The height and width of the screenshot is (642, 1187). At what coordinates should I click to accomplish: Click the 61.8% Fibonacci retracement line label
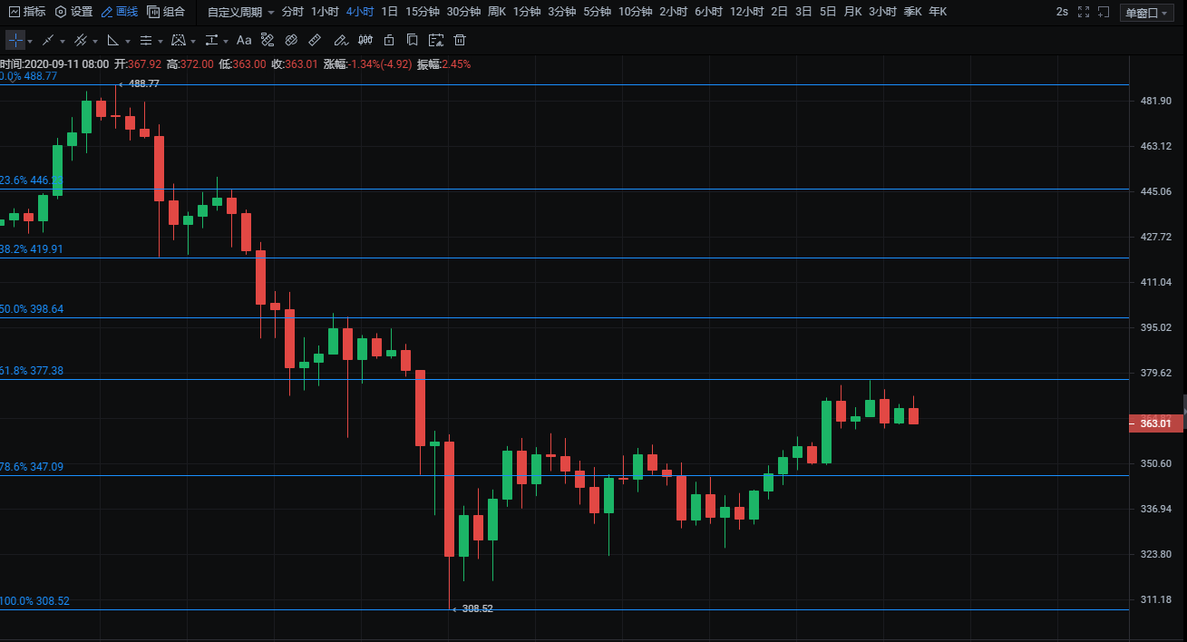click(33, 371)
